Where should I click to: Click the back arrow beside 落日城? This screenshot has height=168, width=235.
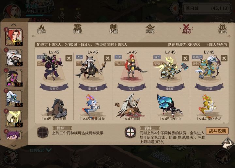175,8
